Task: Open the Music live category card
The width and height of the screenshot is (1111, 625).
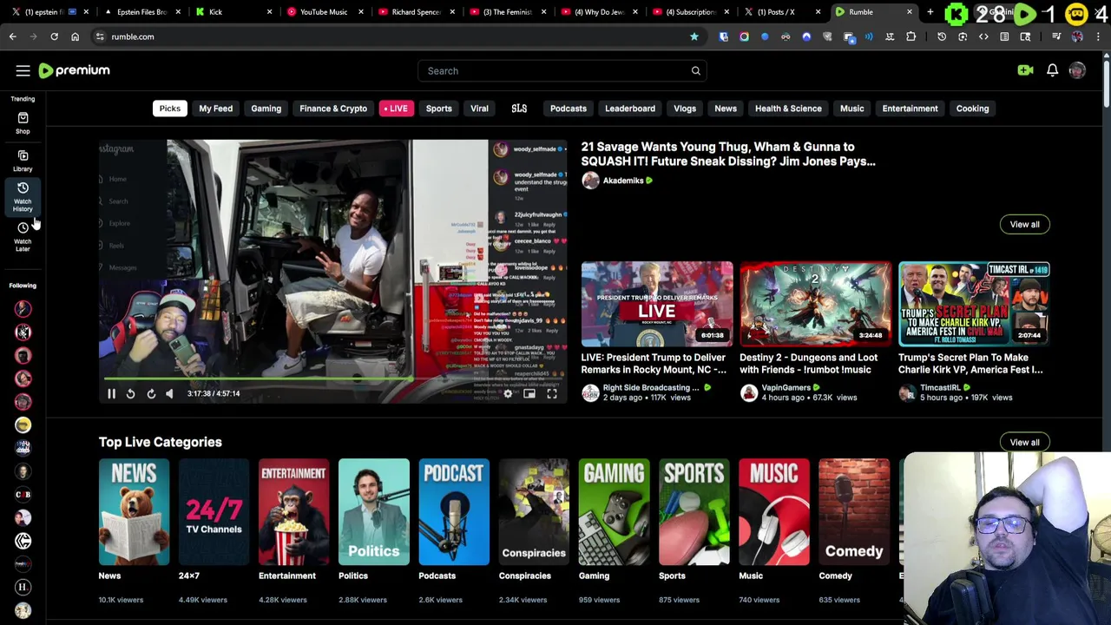Action: click(x=774, y=512)
